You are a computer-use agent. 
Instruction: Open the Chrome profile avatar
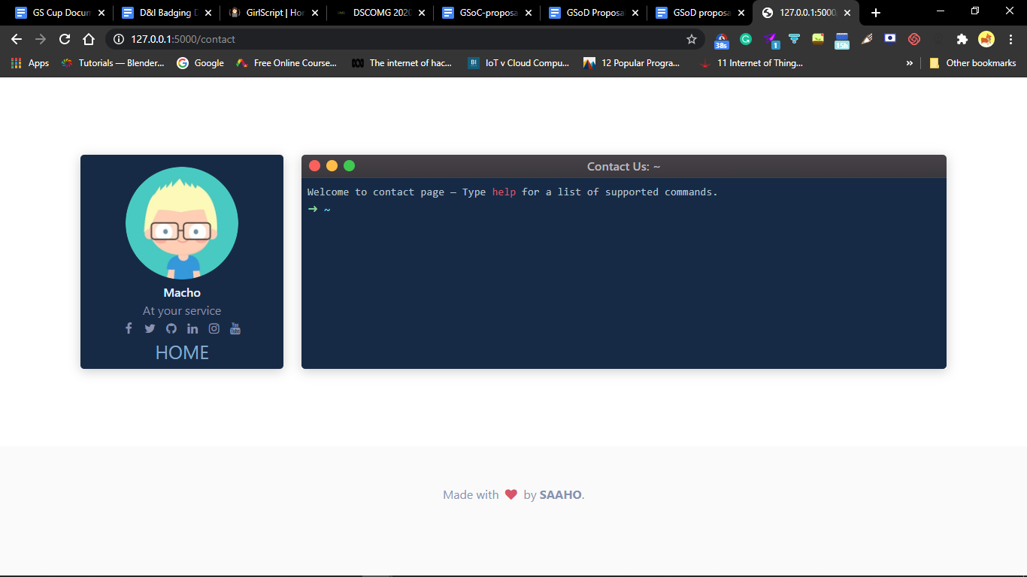tap(986, 39)
